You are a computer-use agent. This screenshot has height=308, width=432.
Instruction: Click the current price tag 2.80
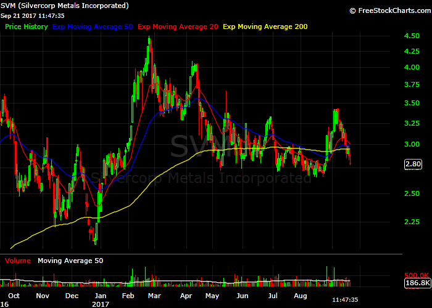click(413, 164)
